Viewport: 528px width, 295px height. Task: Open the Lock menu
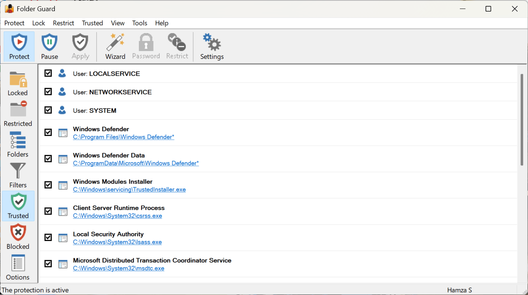coord(39,23)
